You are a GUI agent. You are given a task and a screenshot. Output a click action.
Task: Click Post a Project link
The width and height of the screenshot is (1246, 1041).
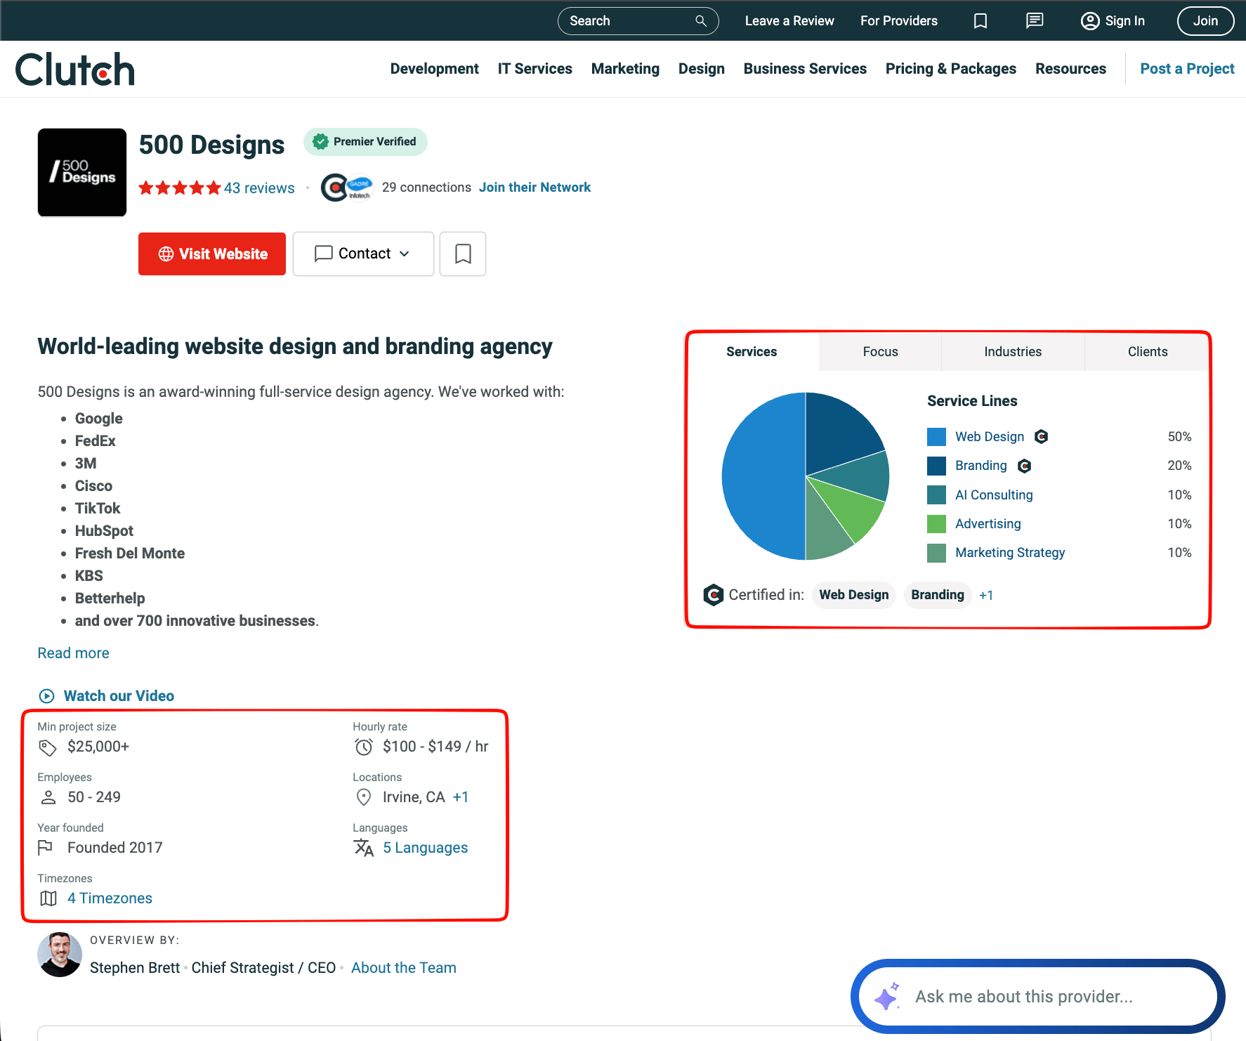(x=1187, y=69)
